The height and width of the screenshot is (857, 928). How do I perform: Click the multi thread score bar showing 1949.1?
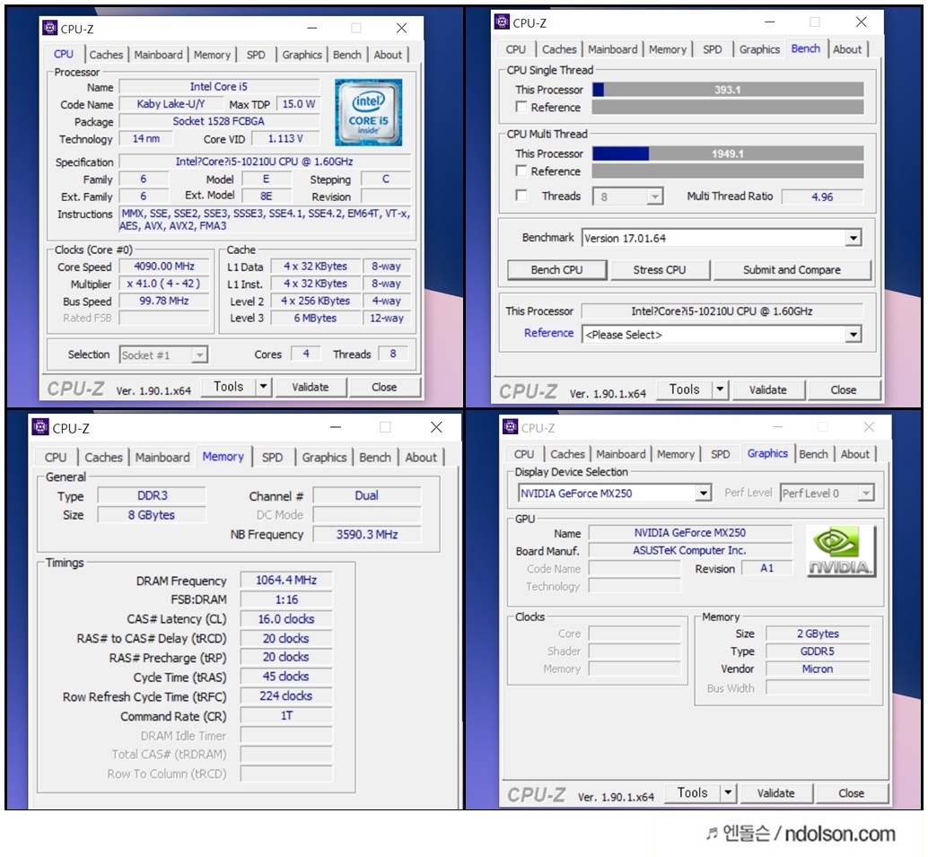(x=727, y=153)
